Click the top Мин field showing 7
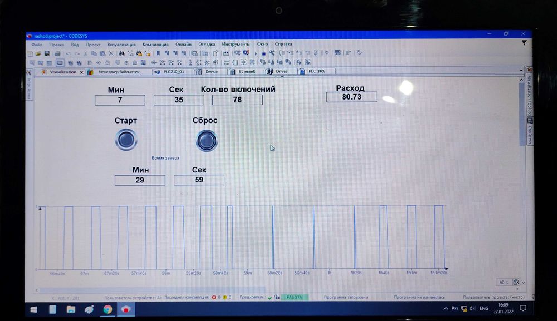Image resolution: width=557 pixels, height=321 pixels. pos(120,100)
